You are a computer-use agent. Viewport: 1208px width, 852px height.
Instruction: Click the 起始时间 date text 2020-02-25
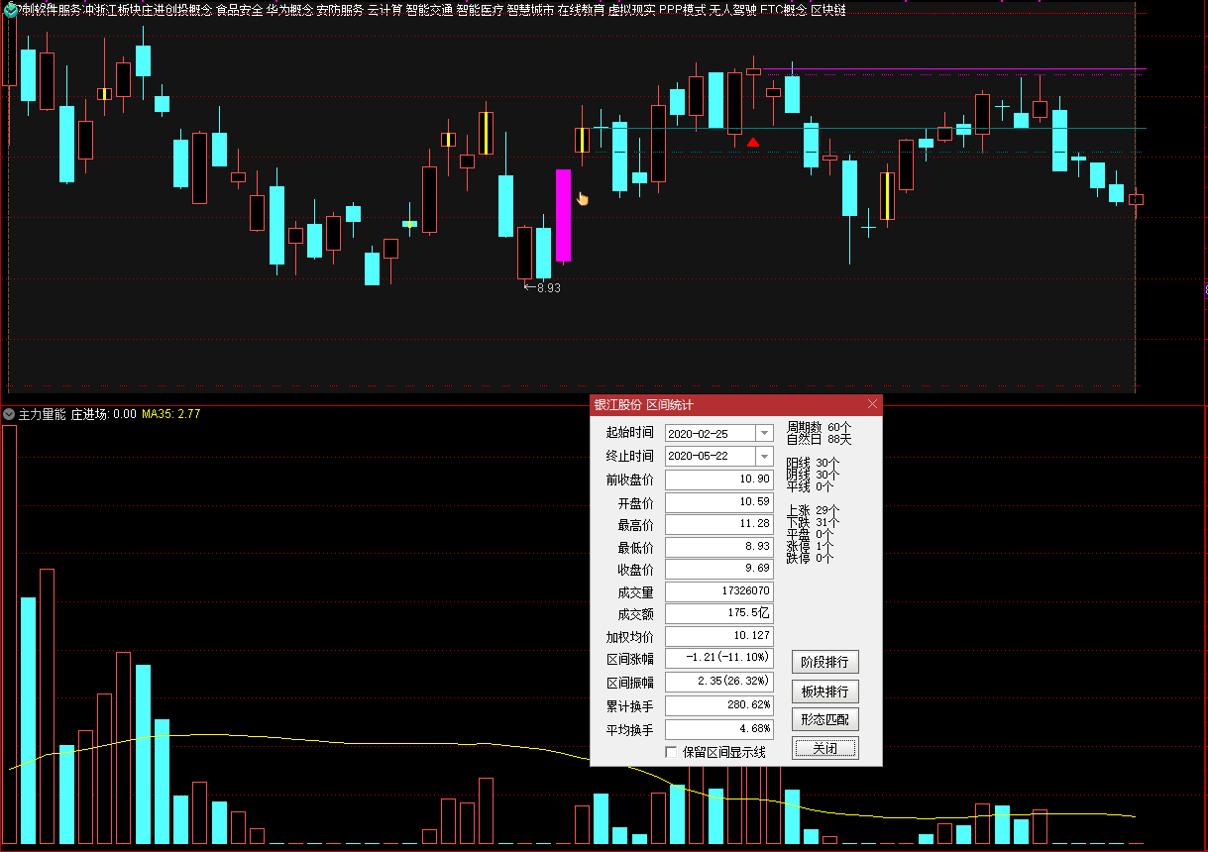click(698, 434)
